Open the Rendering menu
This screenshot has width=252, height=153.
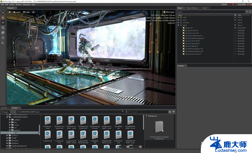point(26,5)
